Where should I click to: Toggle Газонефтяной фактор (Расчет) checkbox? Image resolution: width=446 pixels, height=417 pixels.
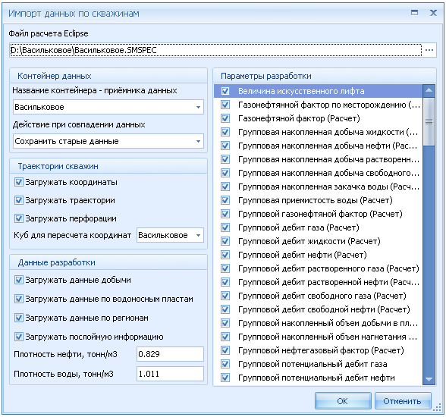225,118
